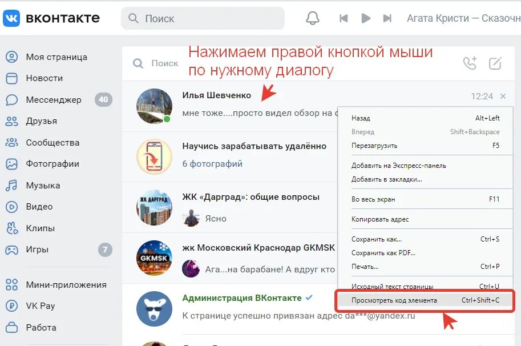Close the Илья Шевченко dialog with X
The height and width of the screenshot is (346, 521).
click(503, 96)
